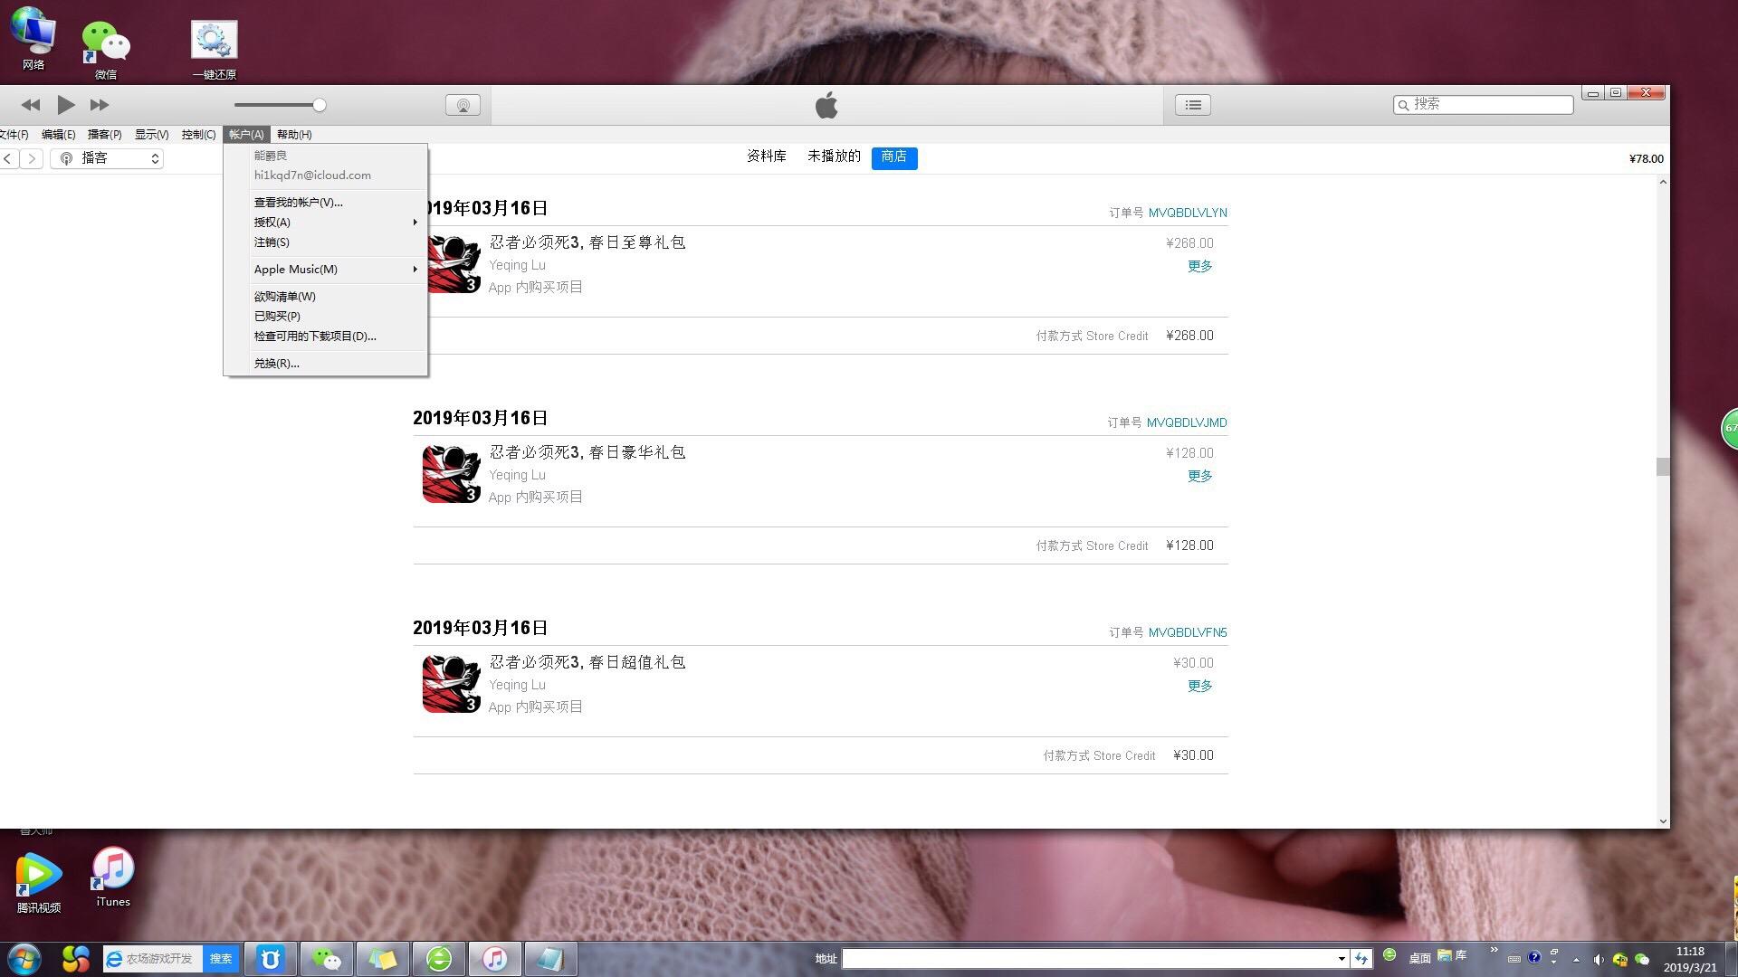Open the taskbar address dropdown arrow
The image size is (1738, 977).
point(1342,958)
